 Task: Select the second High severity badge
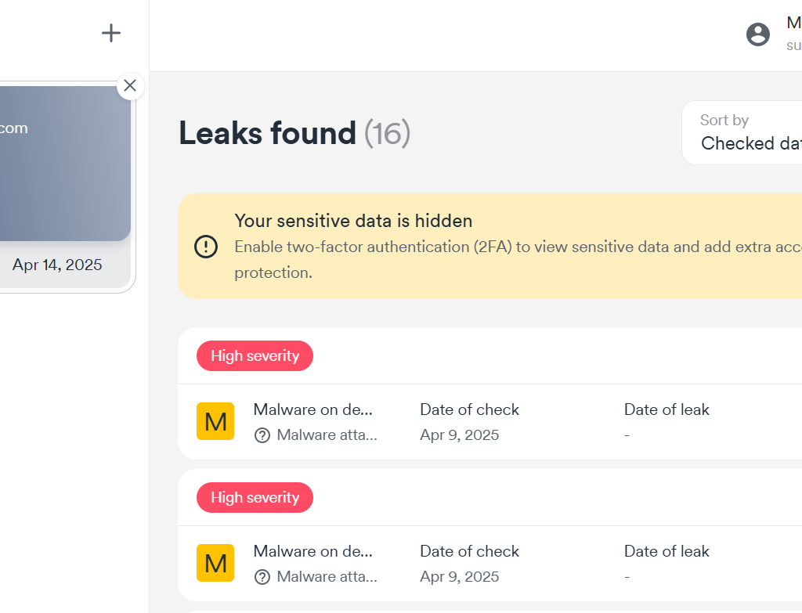click(255, 497)
